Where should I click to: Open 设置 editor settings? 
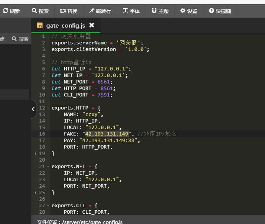point(189,11)
